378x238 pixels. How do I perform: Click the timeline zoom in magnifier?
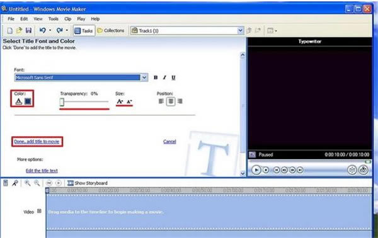tap(28, 183)
